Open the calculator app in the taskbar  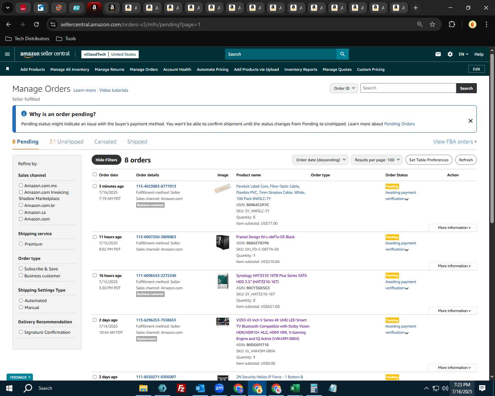[x=314, y=388]
